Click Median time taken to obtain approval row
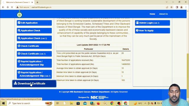 [x=93, y=72]
